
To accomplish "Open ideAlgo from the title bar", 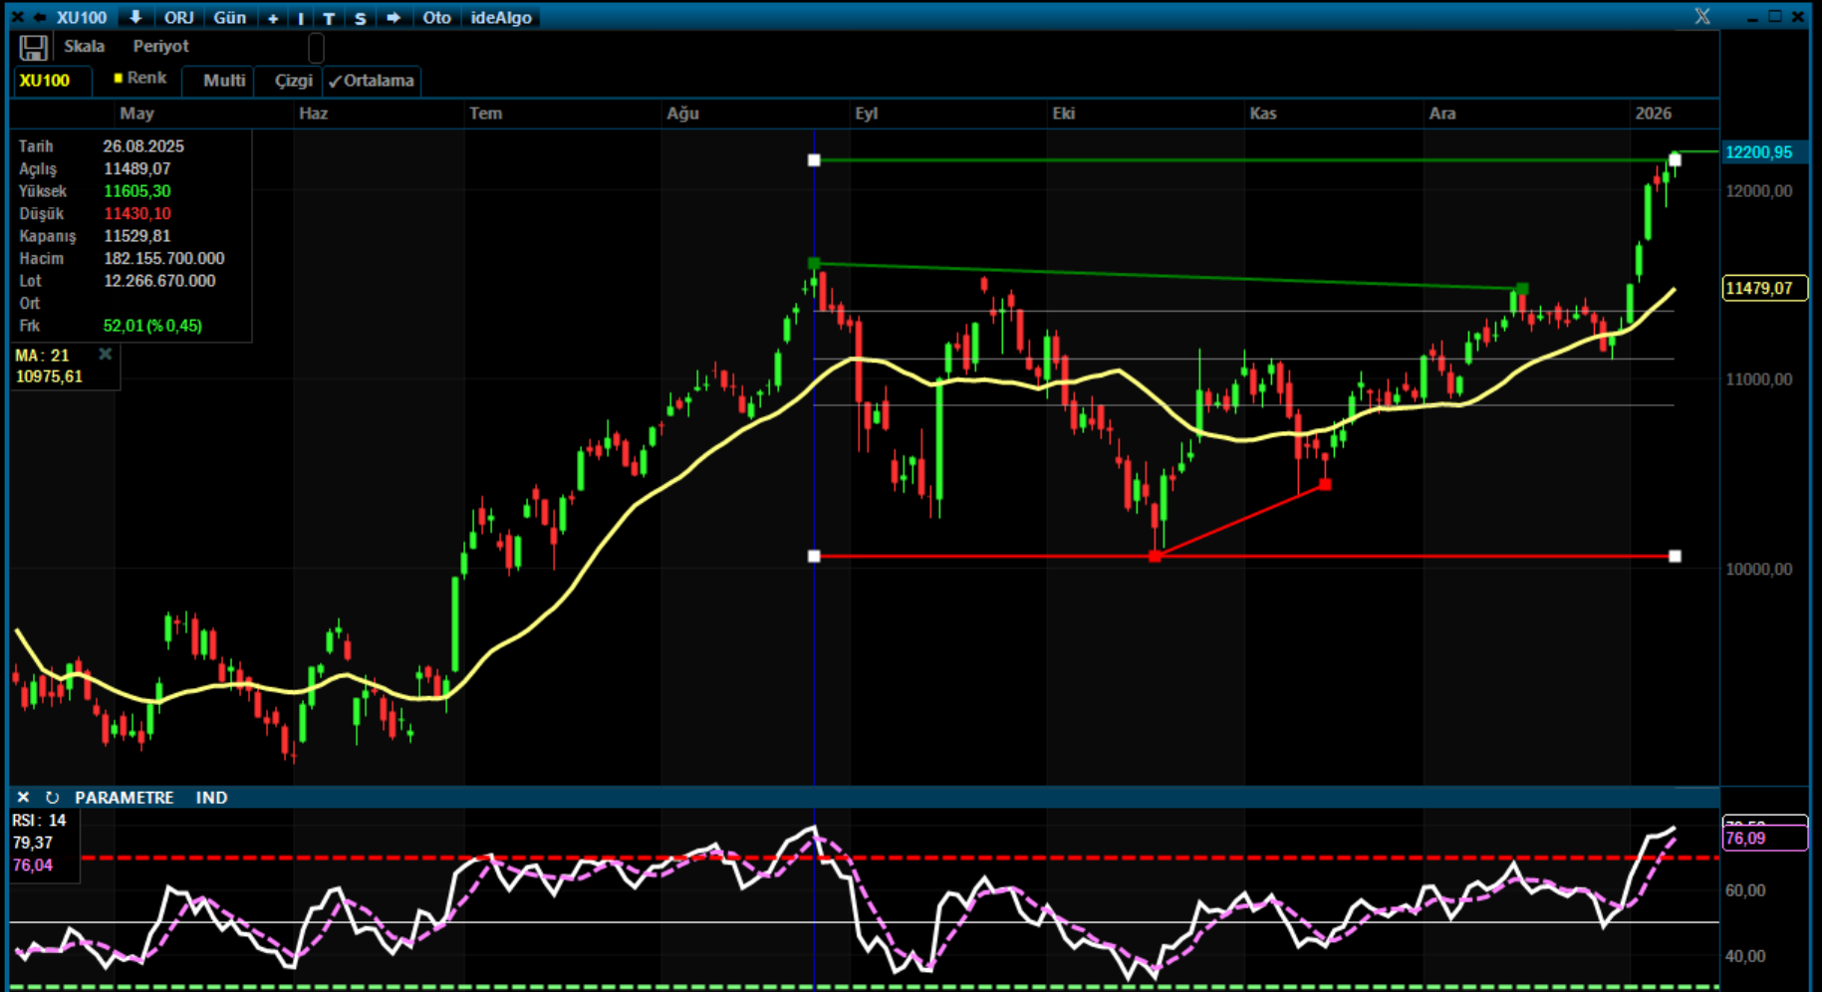I will (x=501, y=17).
